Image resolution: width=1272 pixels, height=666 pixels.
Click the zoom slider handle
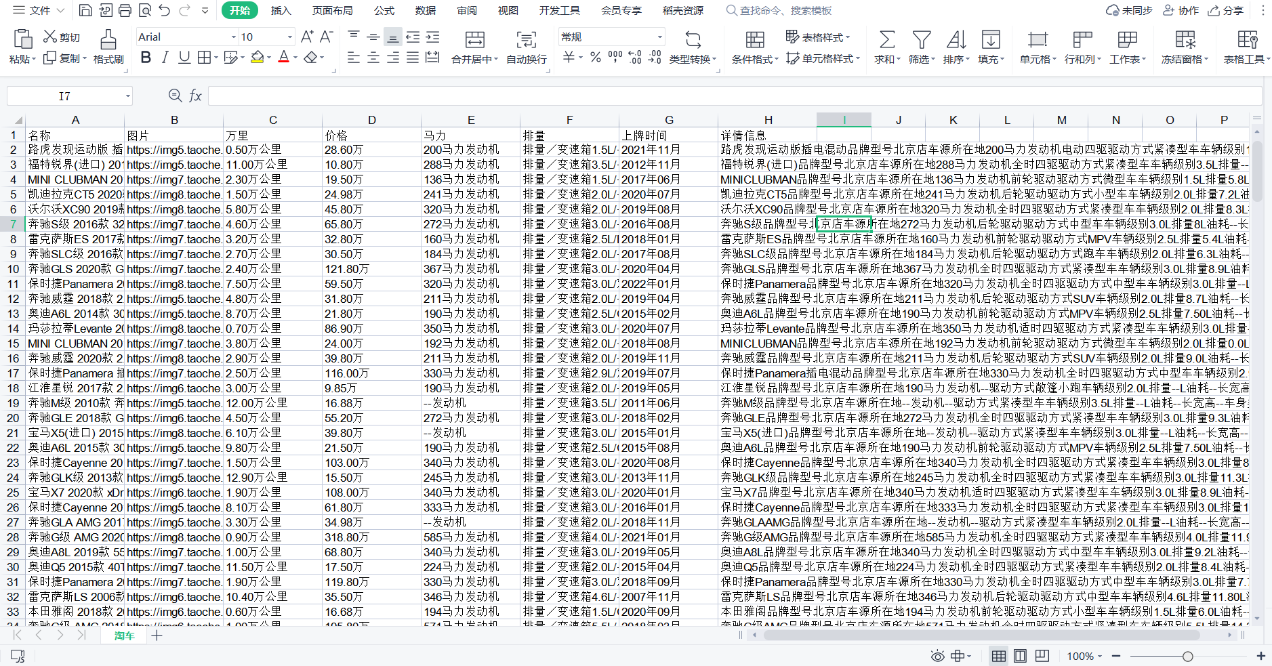click(1187, 656)
